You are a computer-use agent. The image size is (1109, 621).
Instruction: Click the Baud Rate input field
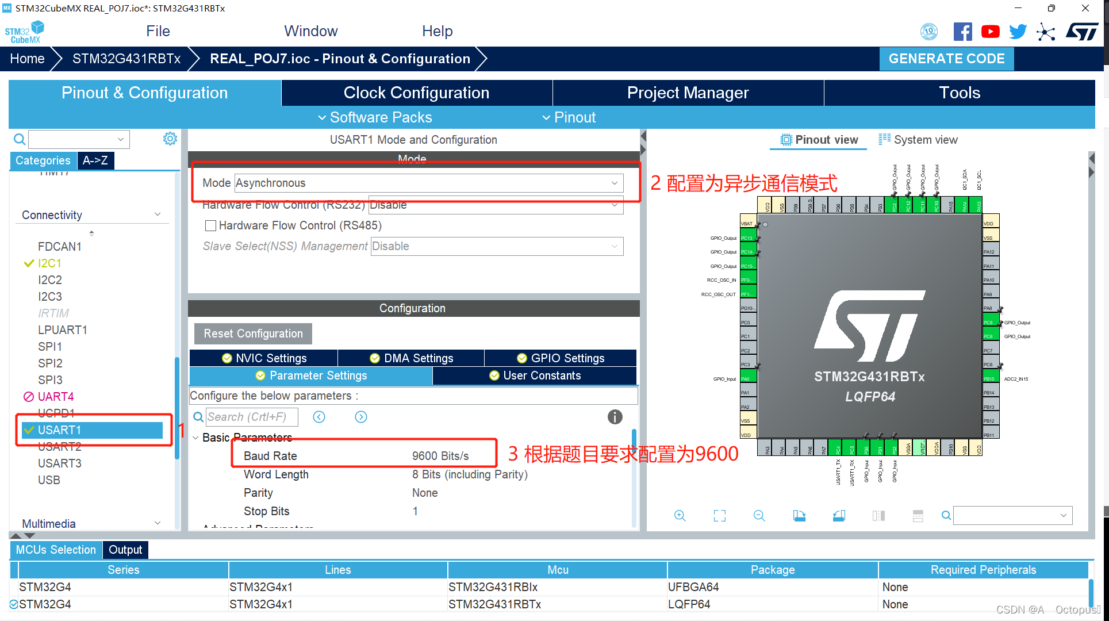pos(438,455)
